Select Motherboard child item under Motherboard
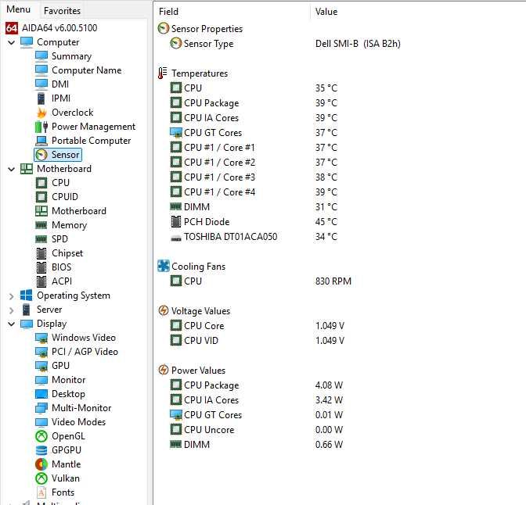Image resolution: width=526 pixels, height=505 pixels. tap(79, 211)
